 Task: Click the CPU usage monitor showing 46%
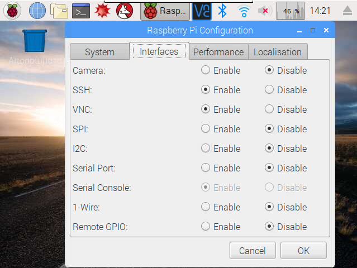pos(291,11)
